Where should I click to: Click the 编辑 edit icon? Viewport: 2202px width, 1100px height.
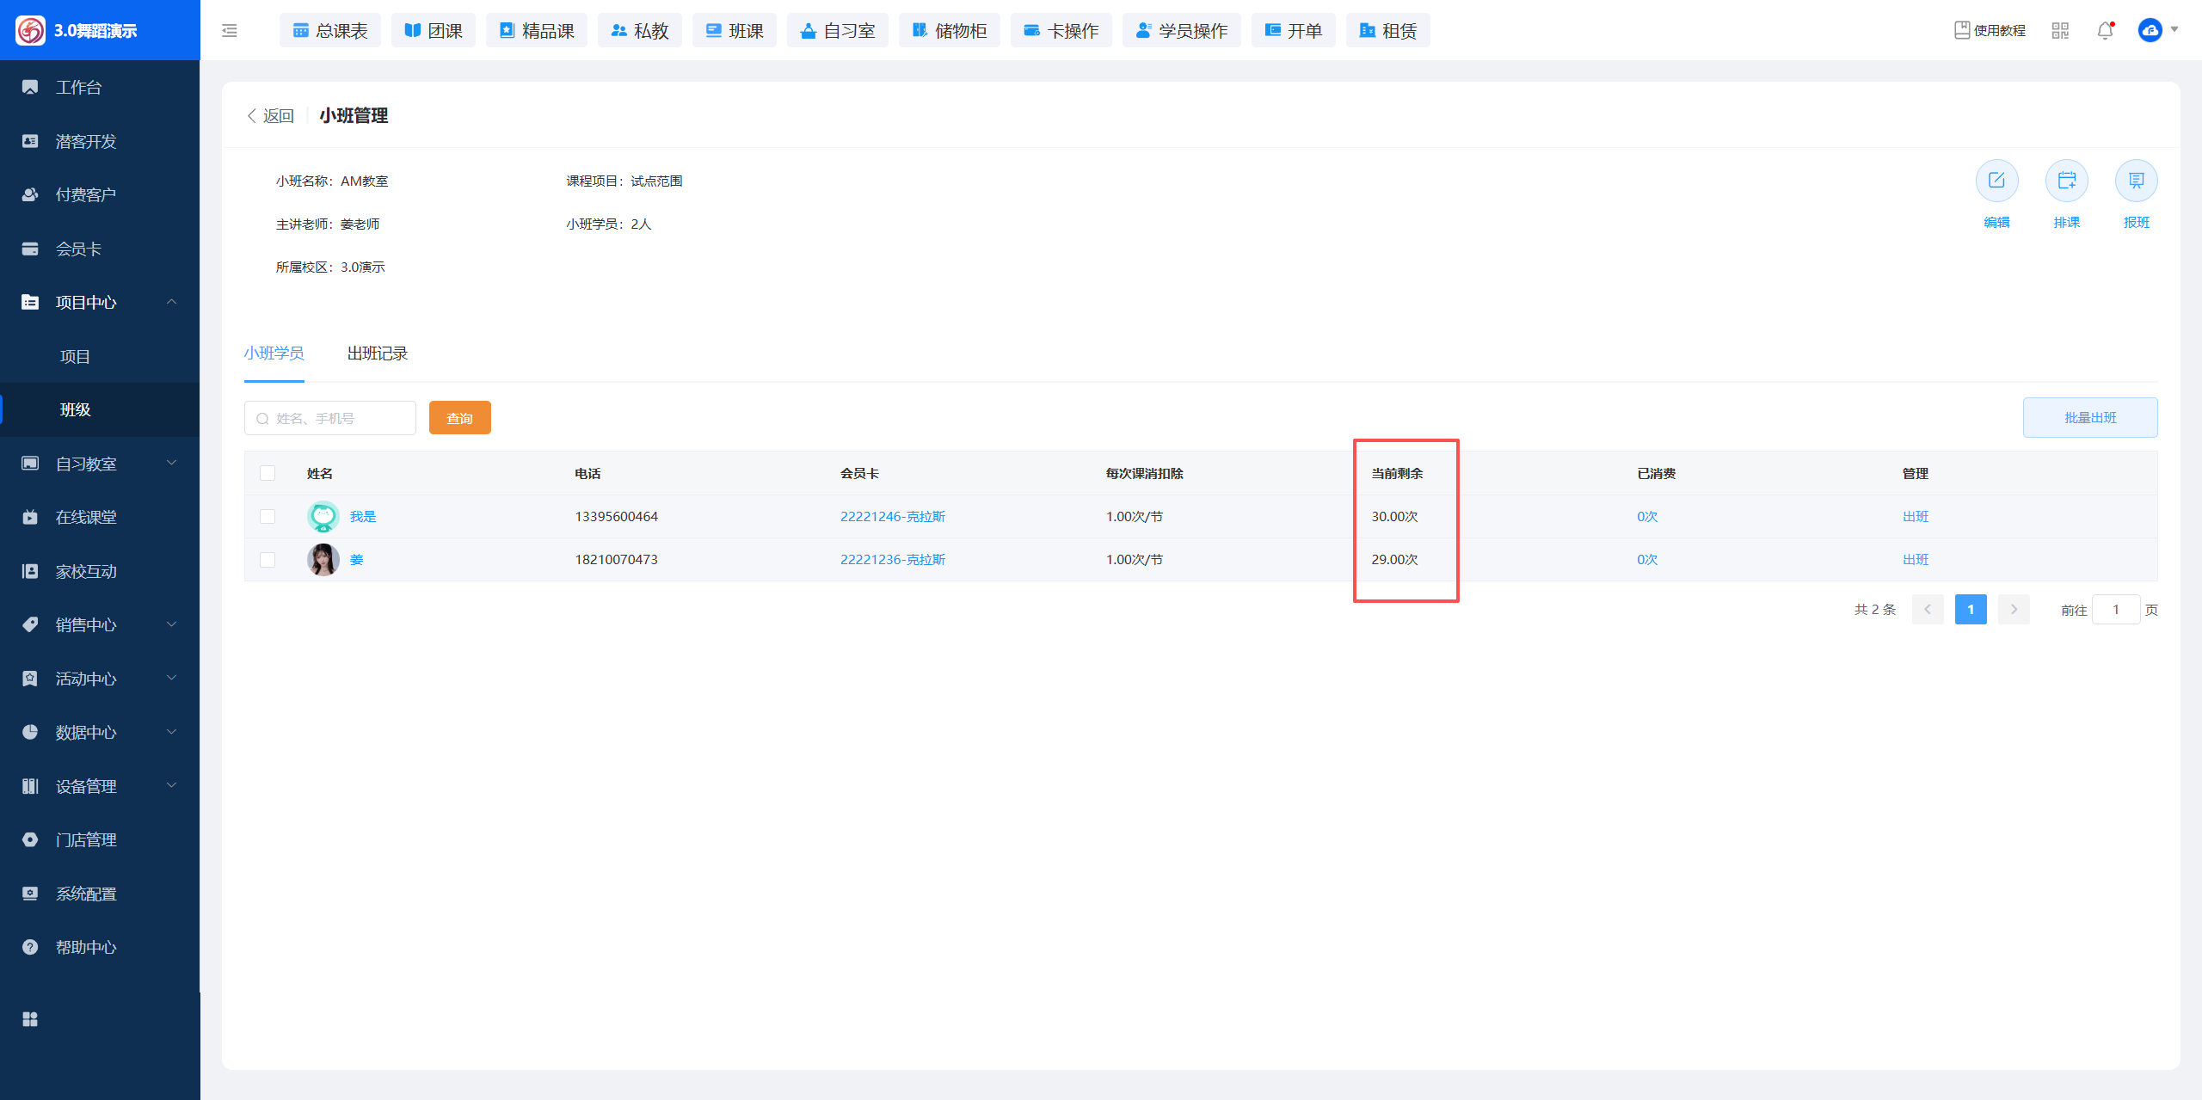click(x=1996, y=181)
